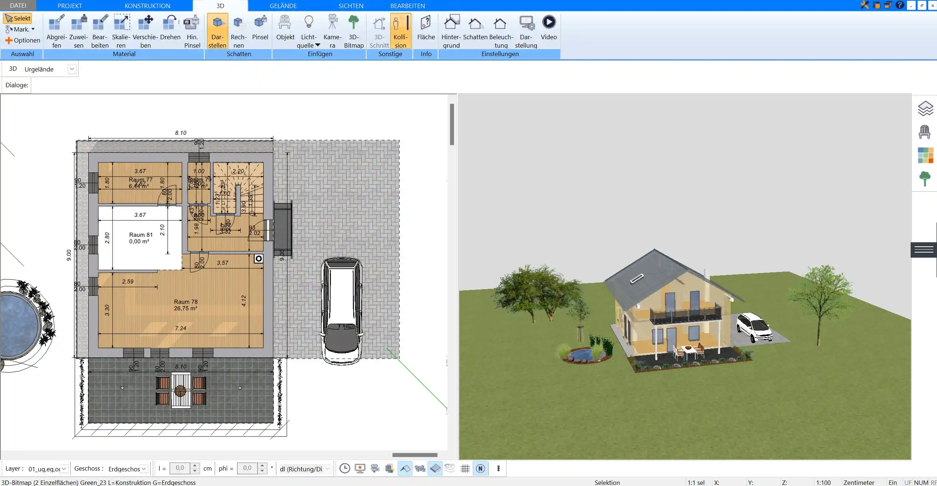Click the phi angle input field
Viewport: 937px width, 486px height.
pyautogui.click(x=247, y=468)
